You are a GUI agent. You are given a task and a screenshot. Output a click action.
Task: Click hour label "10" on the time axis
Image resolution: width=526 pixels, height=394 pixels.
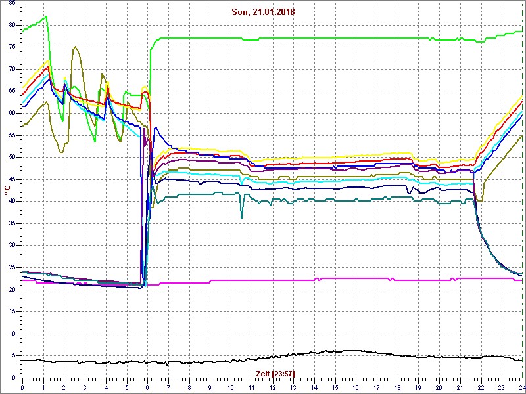click(x=231, y=387)
